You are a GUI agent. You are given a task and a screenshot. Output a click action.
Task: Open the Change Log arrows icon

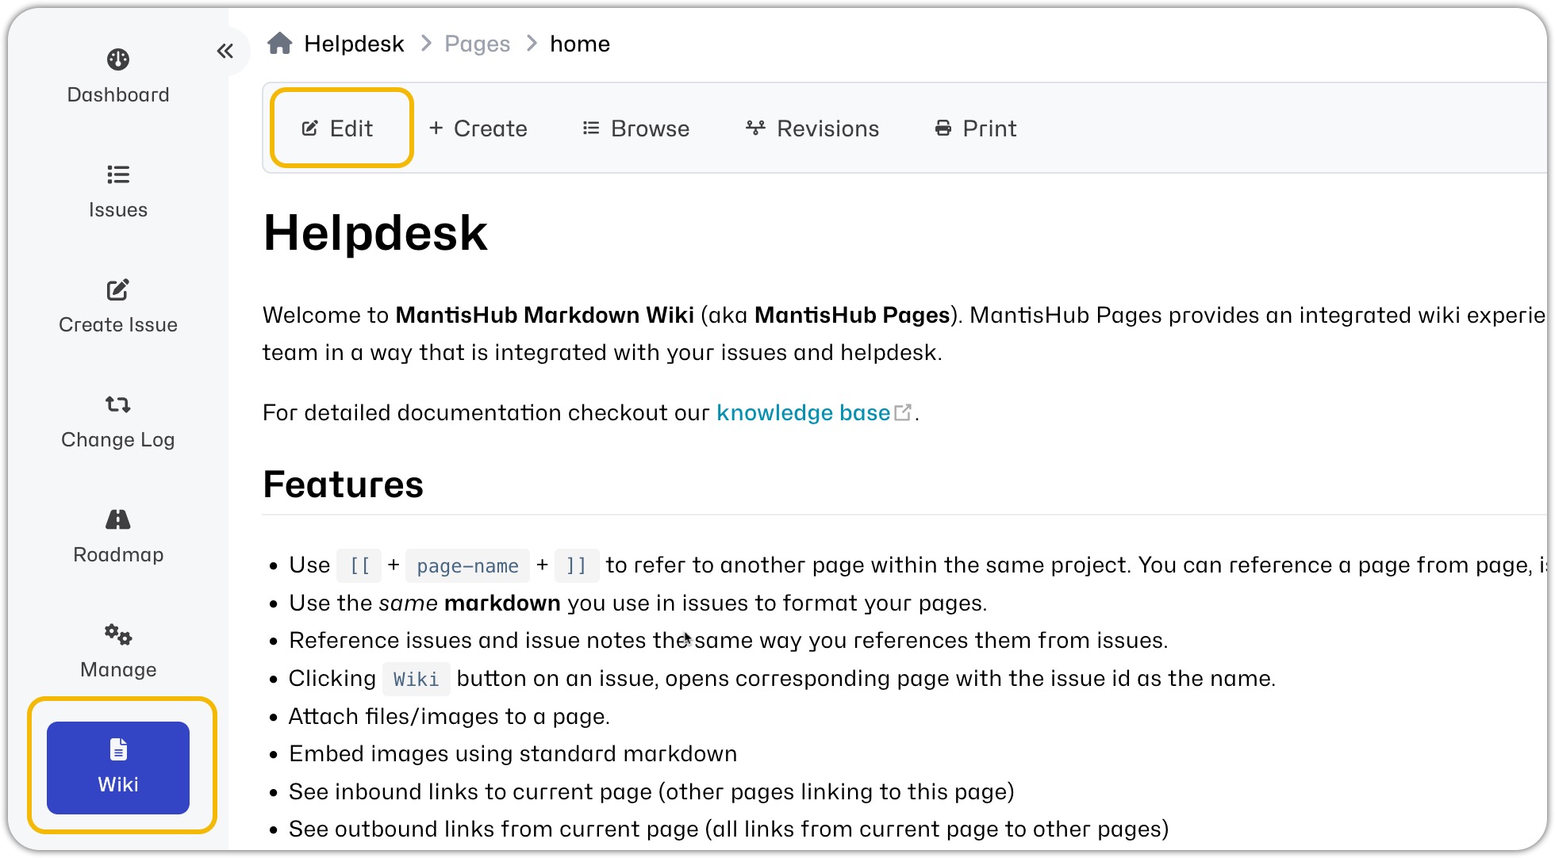pyautogui.click(x=118, y=404)
